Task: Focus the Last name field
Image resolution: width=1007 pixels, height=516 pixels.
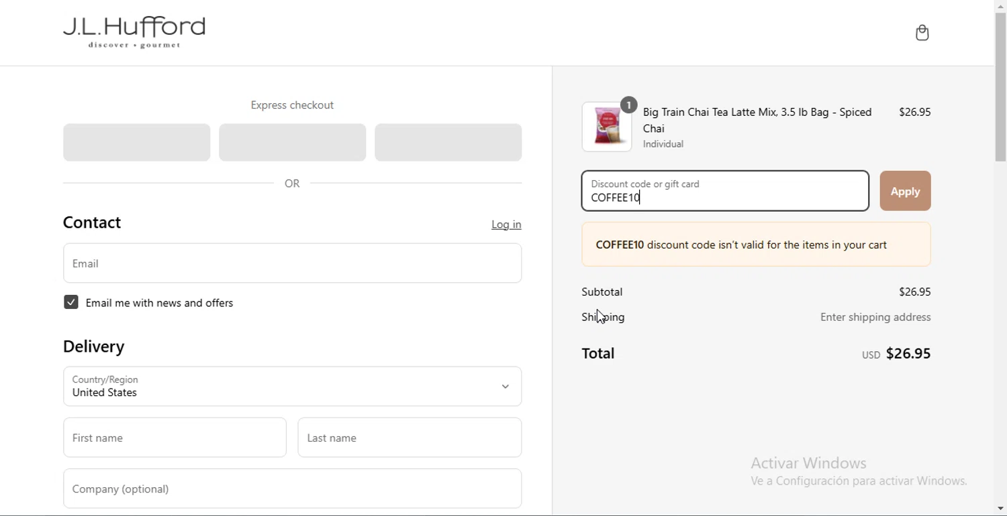Action: pos(410,438)
